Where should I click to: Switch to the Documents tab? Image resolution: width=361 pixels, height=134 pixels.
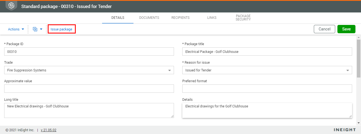[149, 18]
